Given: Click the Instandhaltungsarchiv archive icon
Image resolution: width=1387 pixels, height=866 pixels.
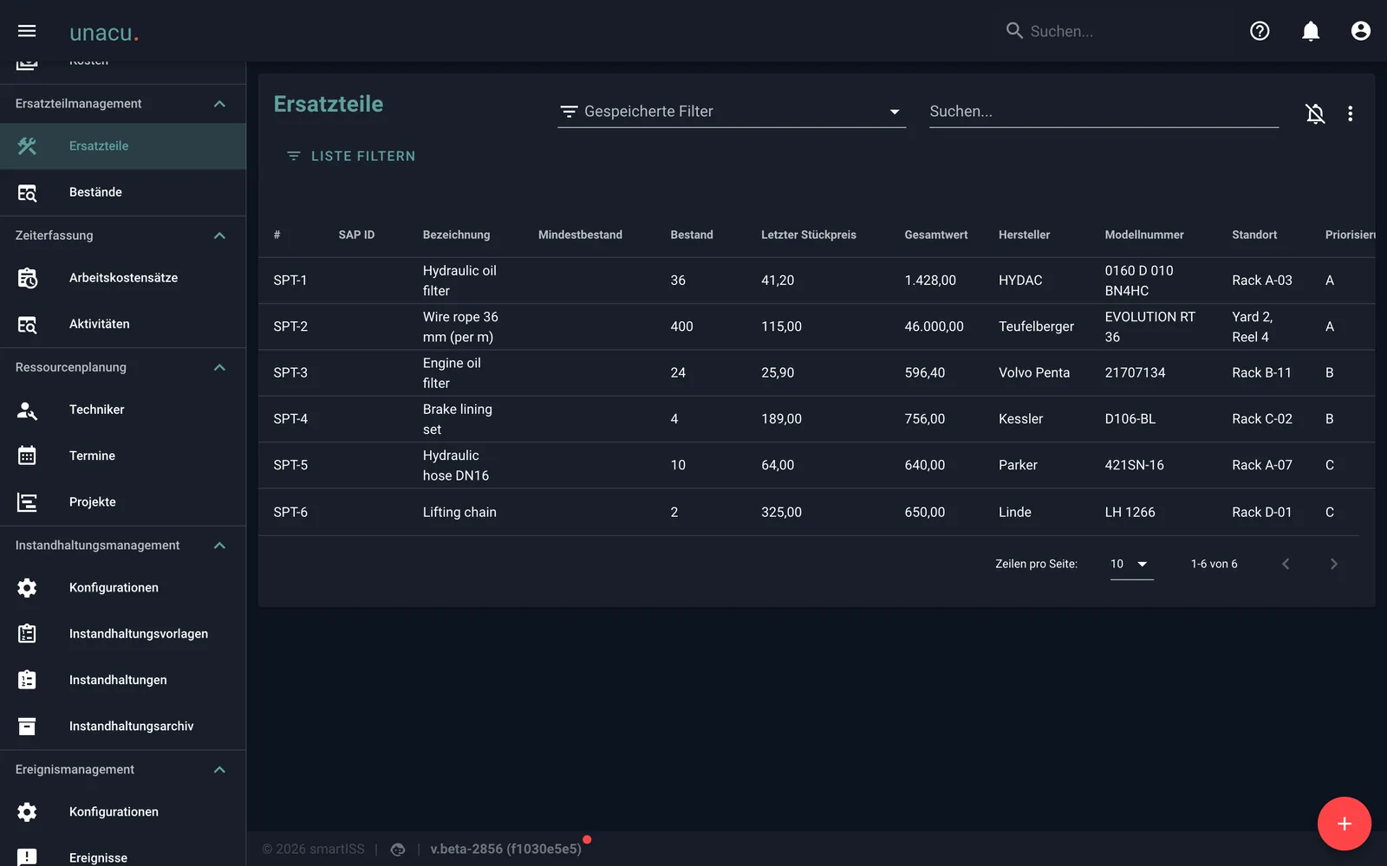Looking at the screenshot, I should click(x=27, y=727).
